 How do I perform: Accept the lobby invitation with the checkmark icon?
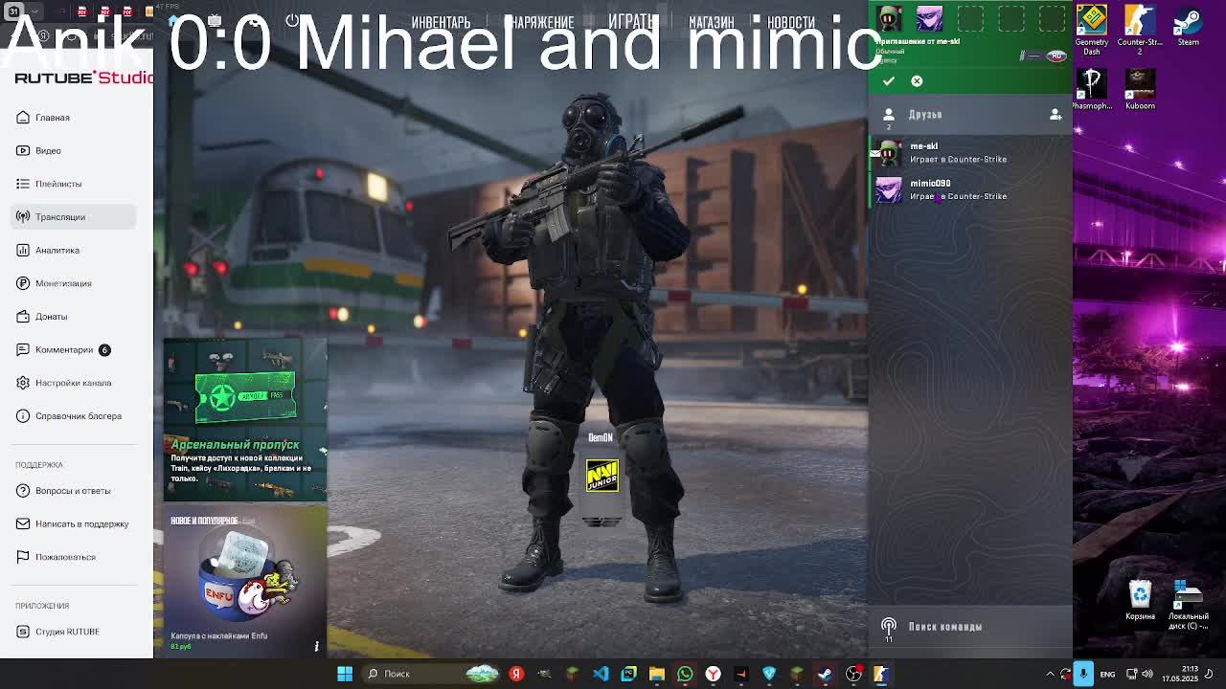(889, 81)
